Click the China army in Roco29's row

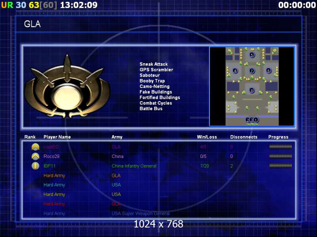(x=117, y=156)
